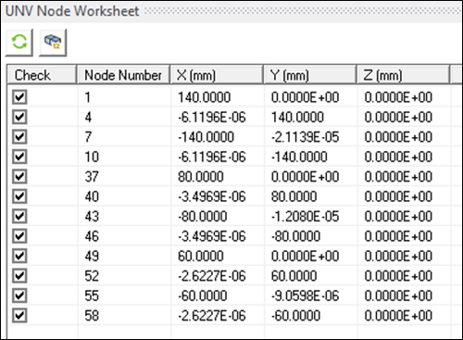Toggle the checkbox for node 55
This screenshot has width=463, height=340.
19,296
